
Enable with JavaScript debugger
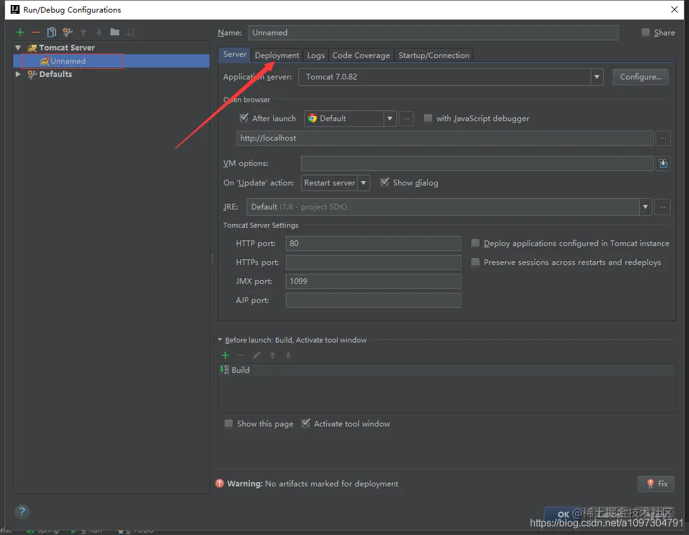point(428,119)
